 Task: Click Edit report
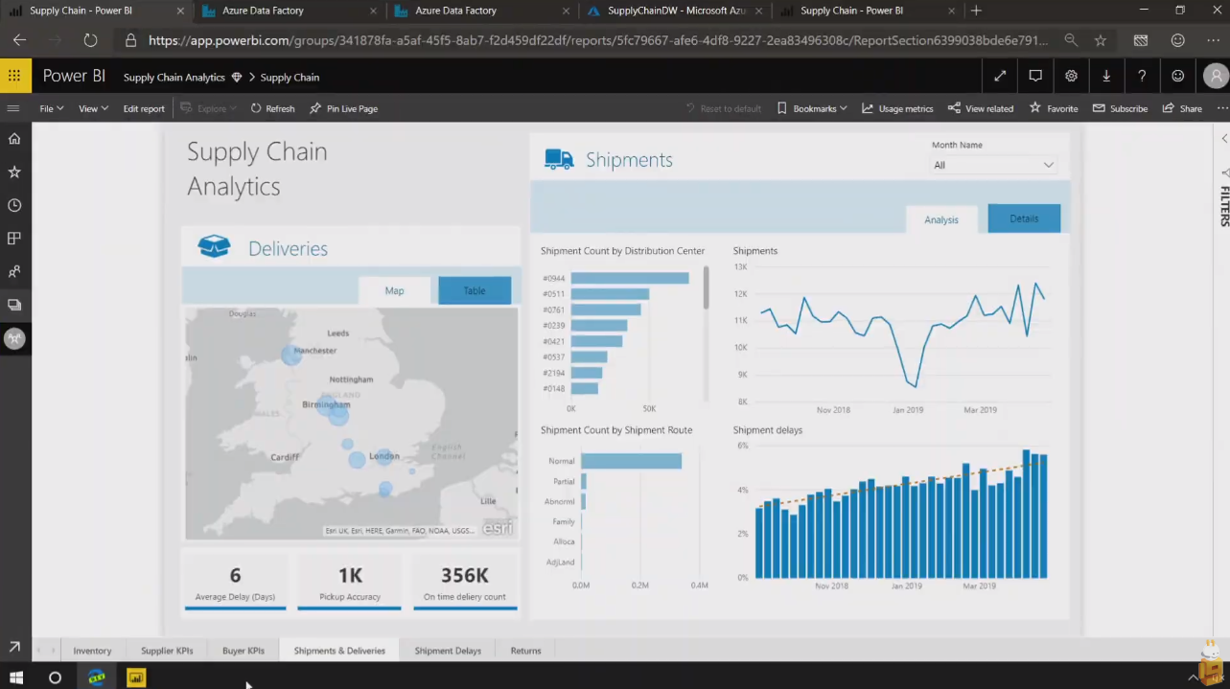pos(144,108)
